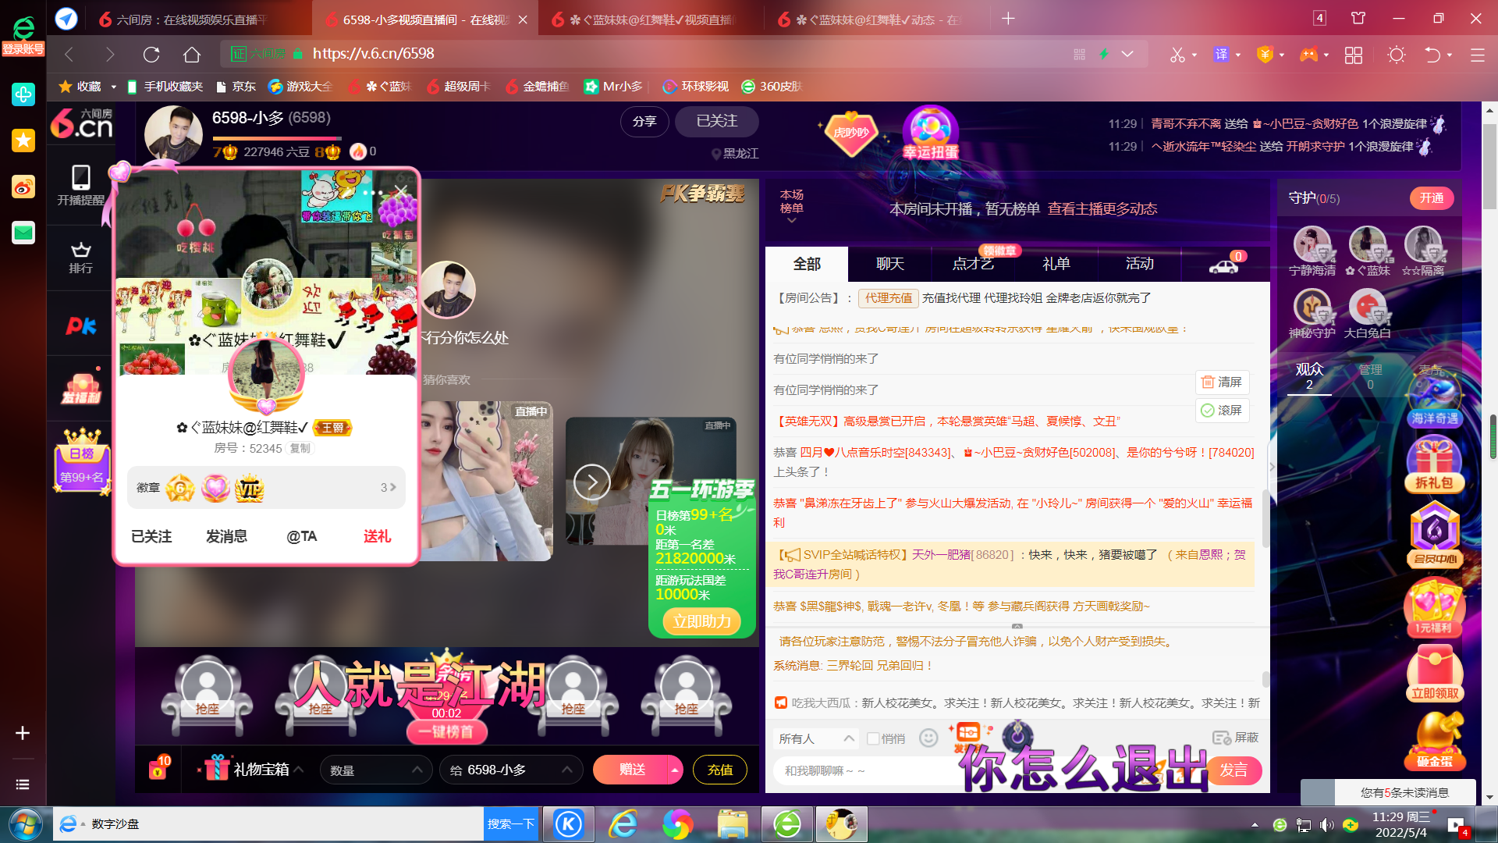Image resolution: width=1498 pixels, height=843 pixels.
Task: Switch to the 全部 chat tab
Action: pos(807,264)
